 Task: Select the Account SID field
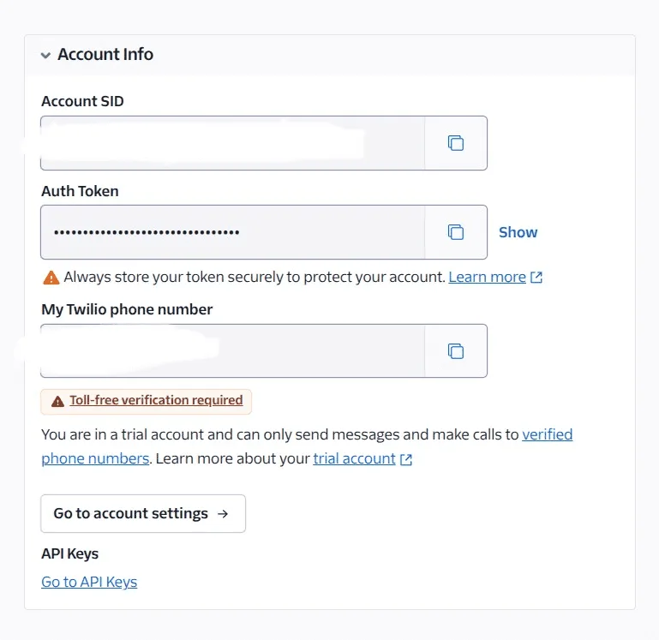coord(232,143)
